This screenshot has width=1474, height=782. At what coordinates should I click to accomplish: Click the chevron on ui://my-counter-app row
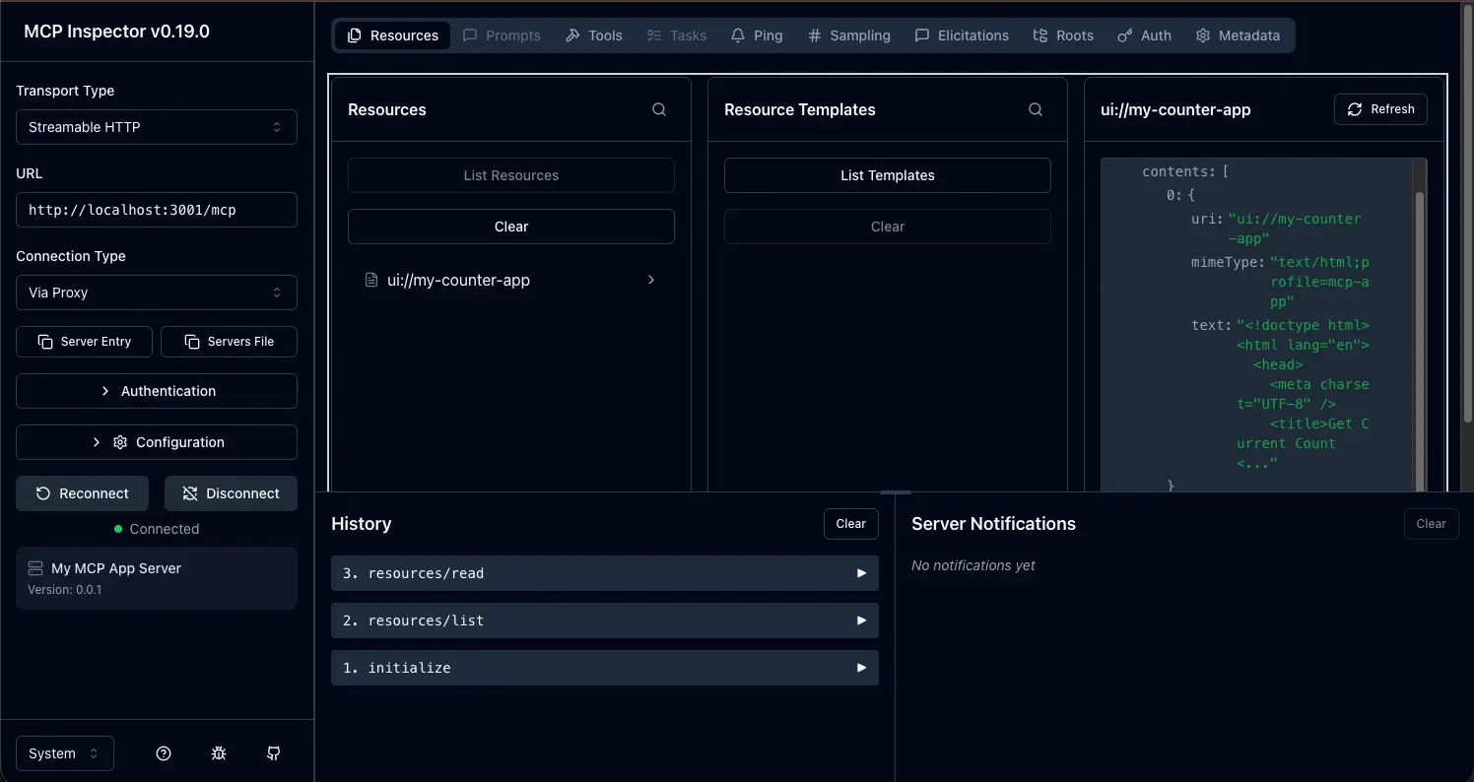[651, 280]
